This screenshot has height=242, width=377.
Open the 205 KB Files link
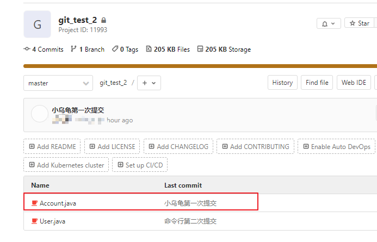point(168,49)
